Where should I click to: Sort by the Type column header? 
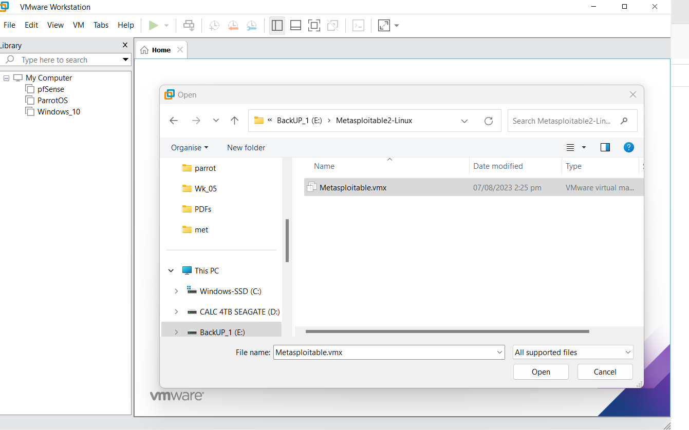tap(573, 166)
